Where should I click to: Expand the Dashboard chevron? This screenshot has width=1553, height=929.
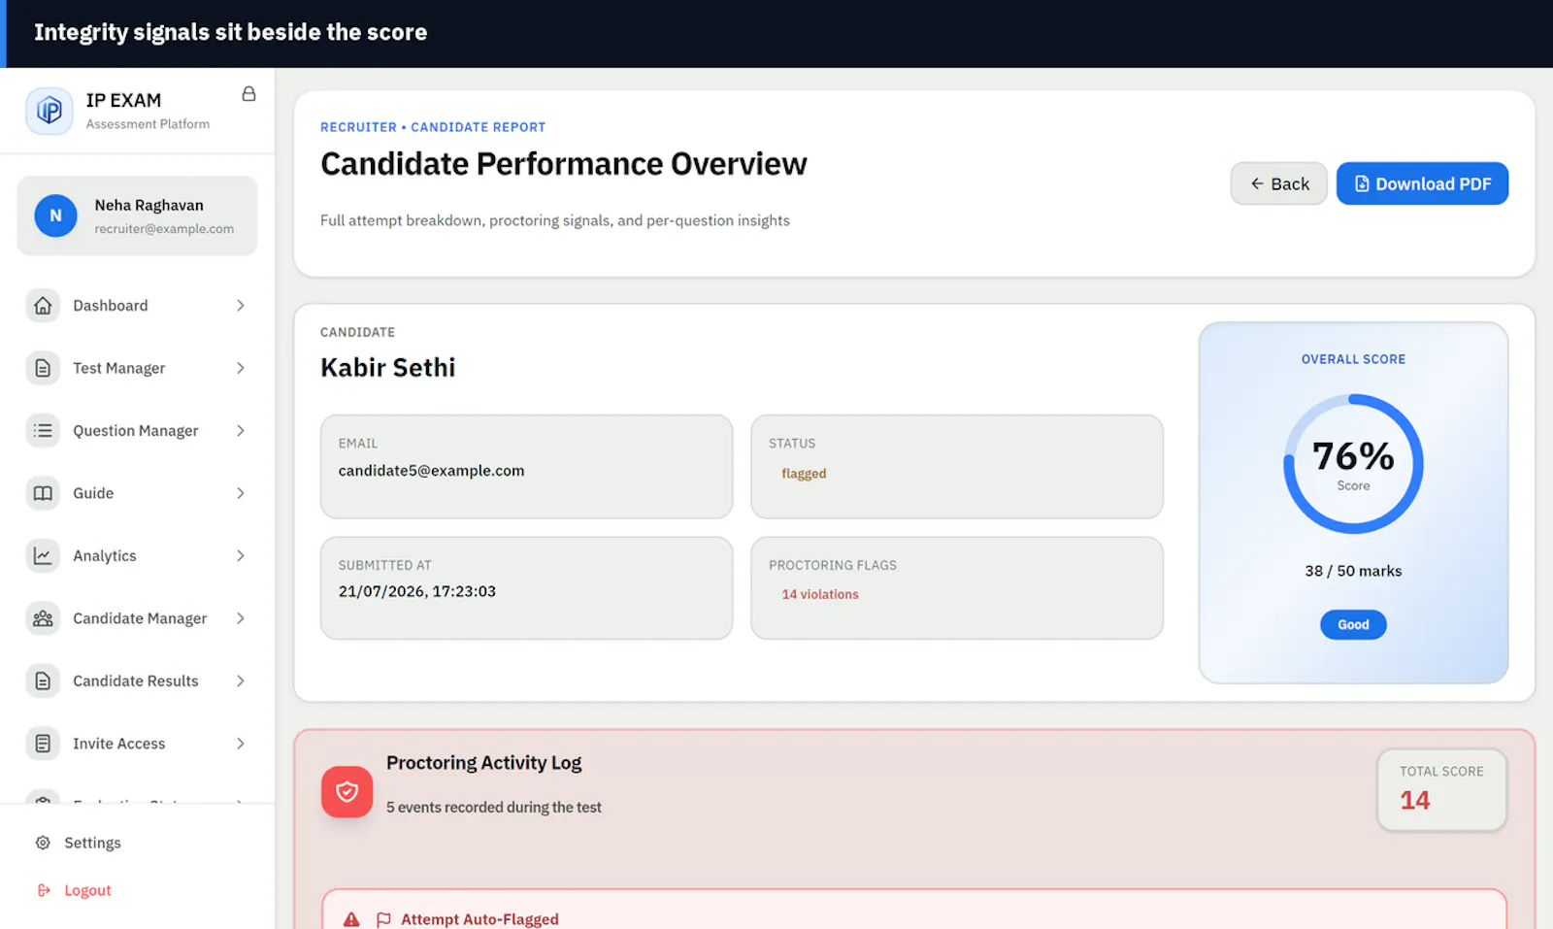click(x=241, y=306)
